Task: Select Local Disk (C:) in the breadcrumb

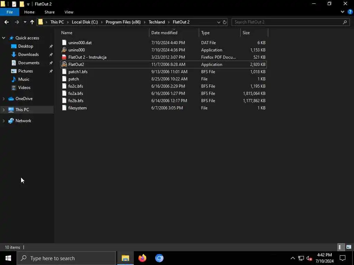Action: click(x=85, y=22)
